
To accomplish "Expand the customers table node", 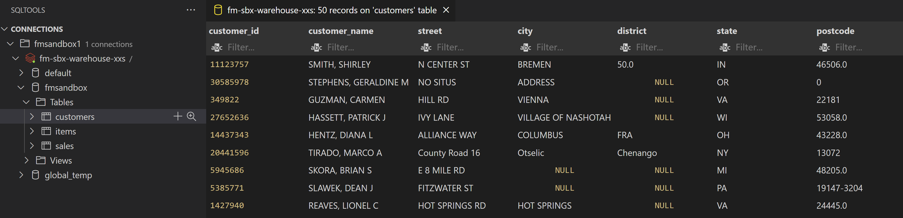I will [x=32, y=116].
